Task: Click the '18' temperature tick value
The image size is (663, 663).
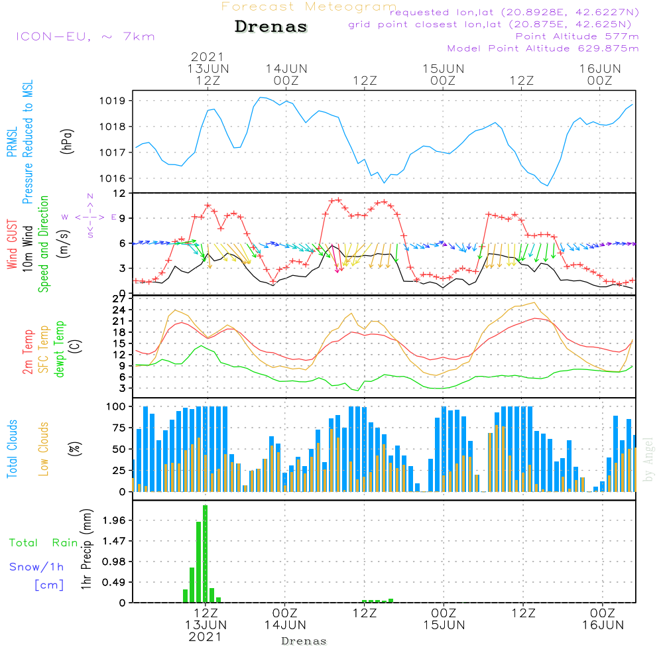Action: pos(119,332)
